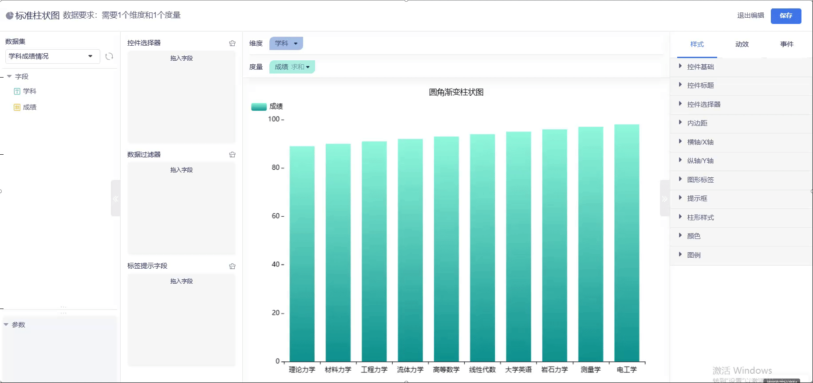The width and height of the screenshot is (813, 383).
Task: Select the 成绩 field in the tree
Action: click(30, 107)
